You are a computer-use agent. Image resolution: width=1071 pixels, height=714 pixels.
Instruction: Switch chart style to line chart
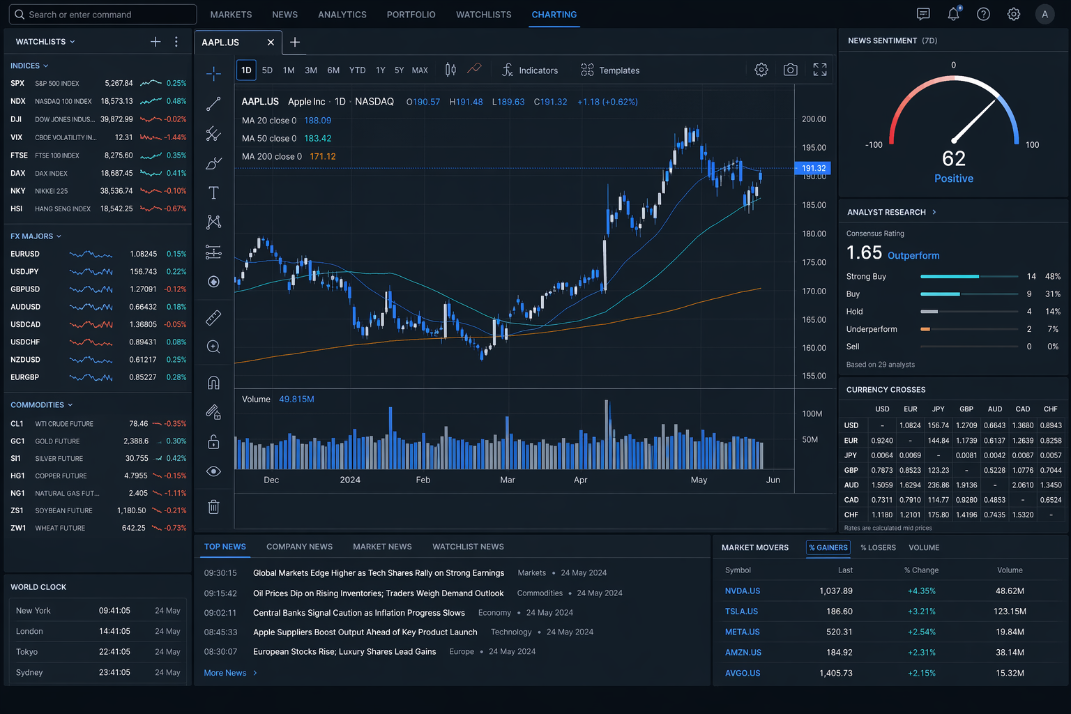click(x=475, y=69)
